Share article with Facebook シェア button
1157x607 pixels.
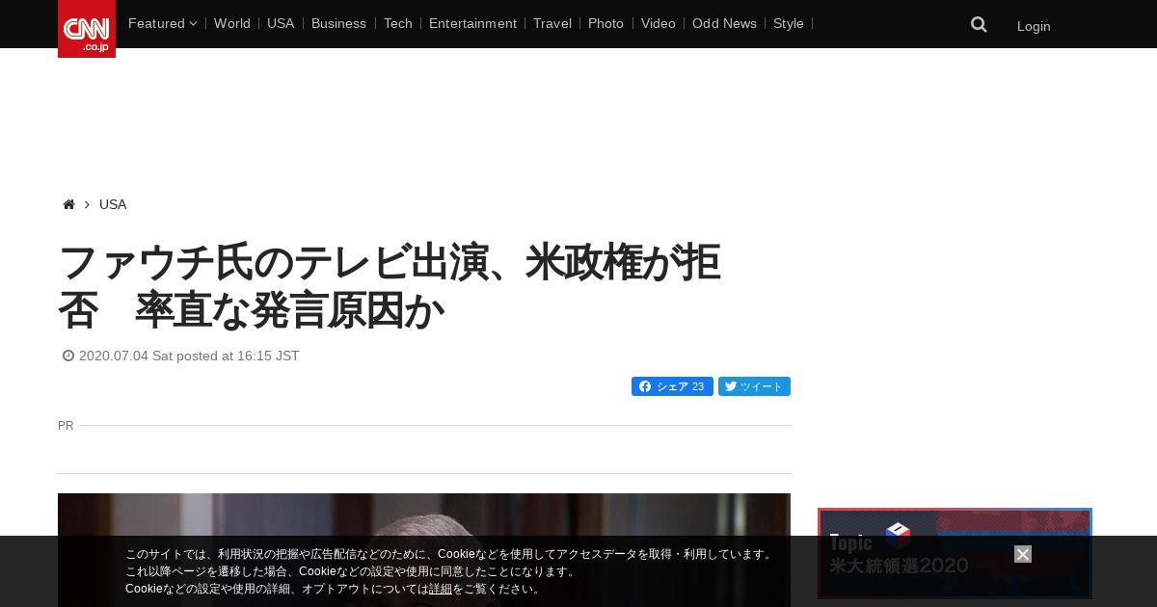coord(672,386)
